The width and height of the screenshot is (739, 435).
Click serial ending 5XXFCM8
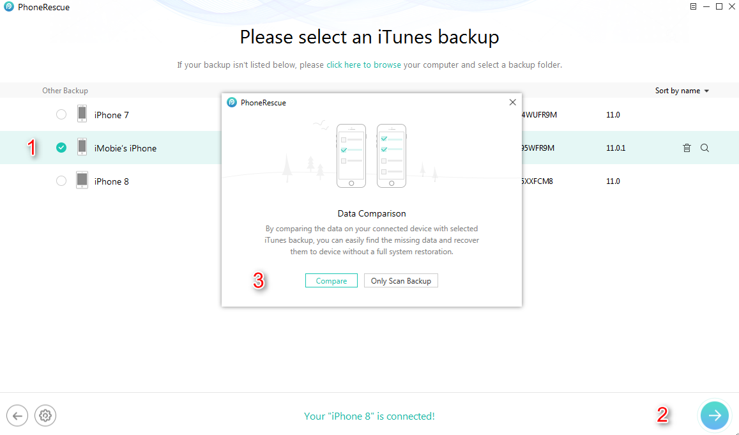pyautogui.click(x=537, y=181)
